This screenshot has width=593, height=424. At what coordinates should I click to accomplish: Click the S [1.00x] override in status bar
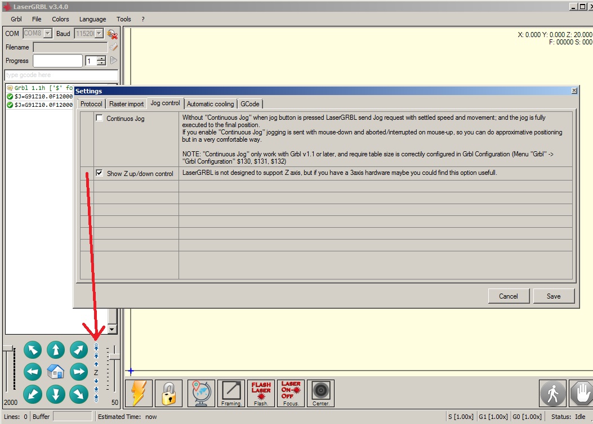tap(460, 417)
